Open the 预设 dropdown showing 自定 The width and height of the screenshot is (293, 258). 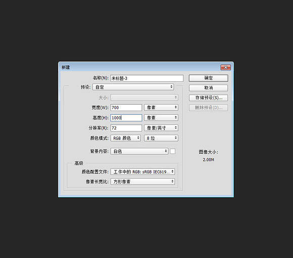pyautogui.click(x=133, y=87)
